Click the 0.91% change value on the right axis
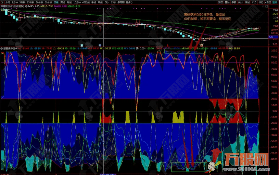Image resolution: width=279 pixels, height=175 pixels. click(x=274, y=33)
